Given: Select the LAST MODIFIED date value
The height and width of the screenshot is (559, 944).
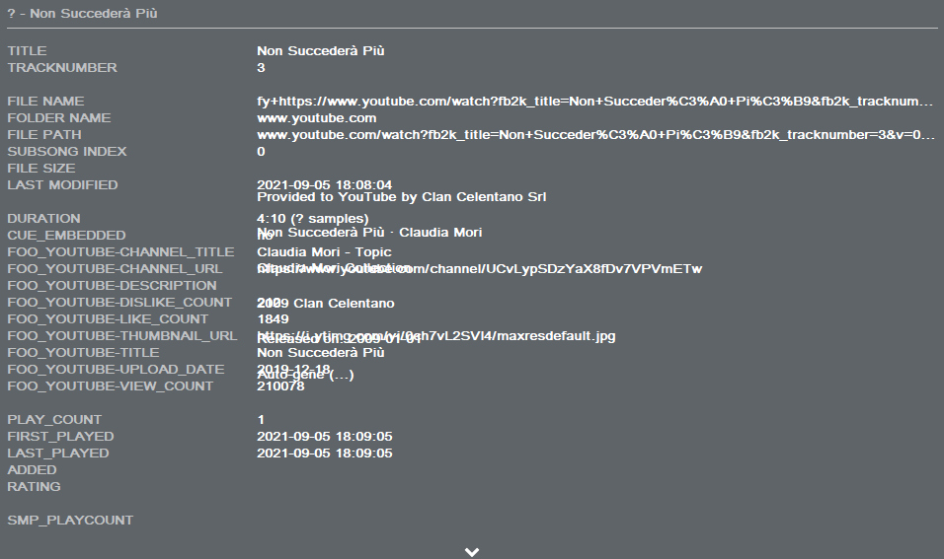Looking at the screenshot, I should pos(324,184).
